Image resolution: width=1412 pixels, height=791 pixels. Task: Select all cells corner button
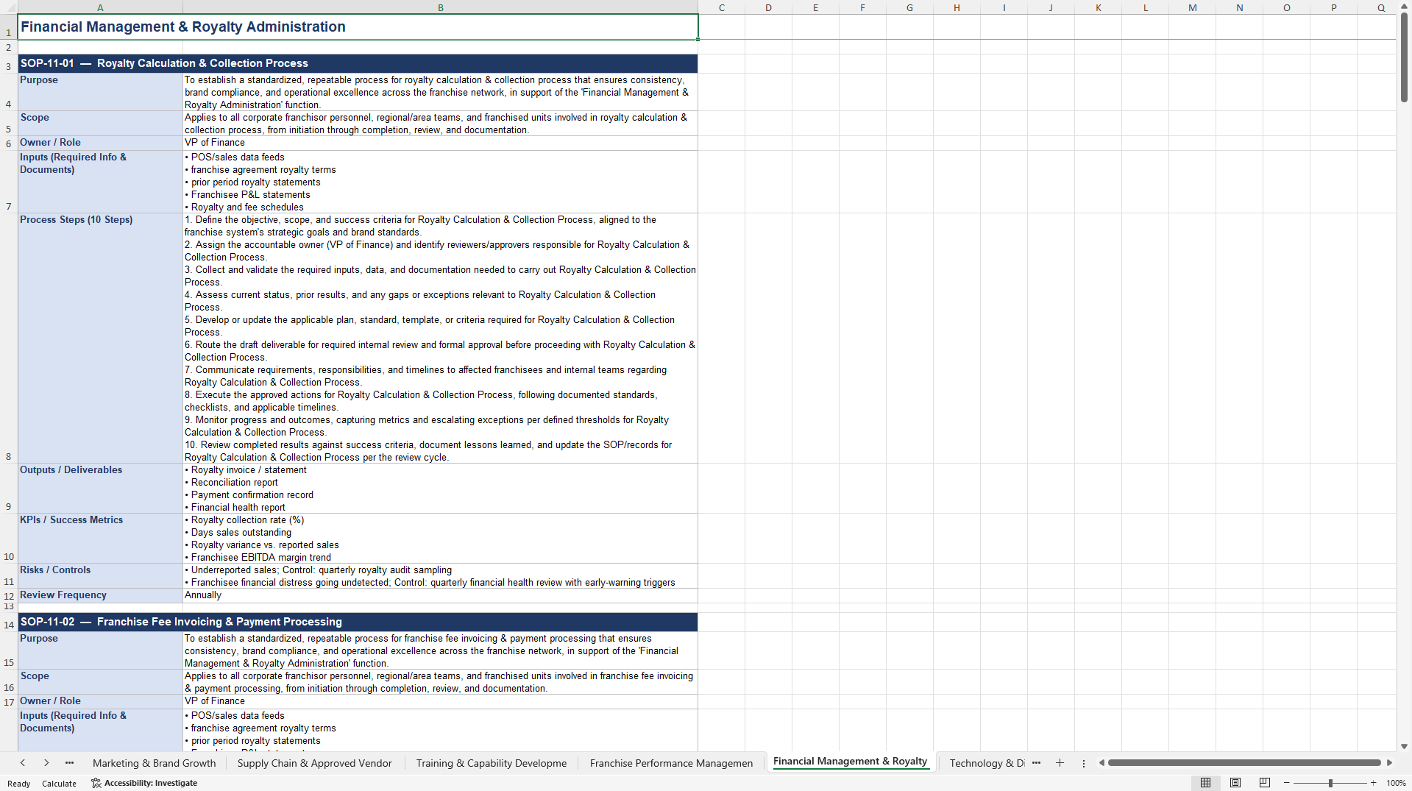[x=8, y=7]
